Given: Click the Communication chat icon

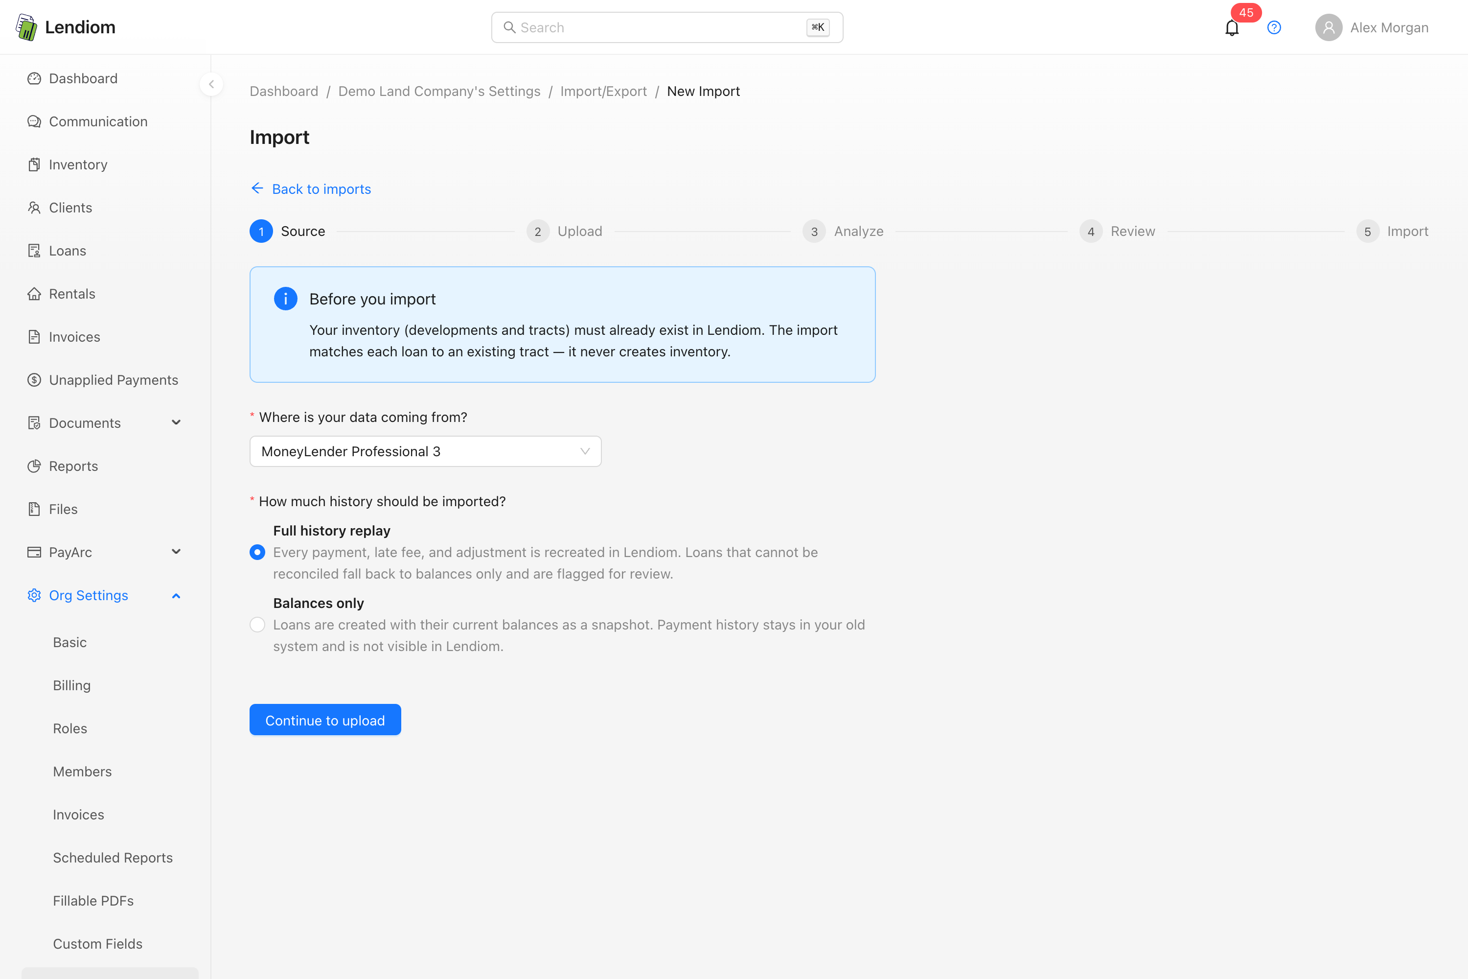Looking at the screenshot, I should (34, 122).
